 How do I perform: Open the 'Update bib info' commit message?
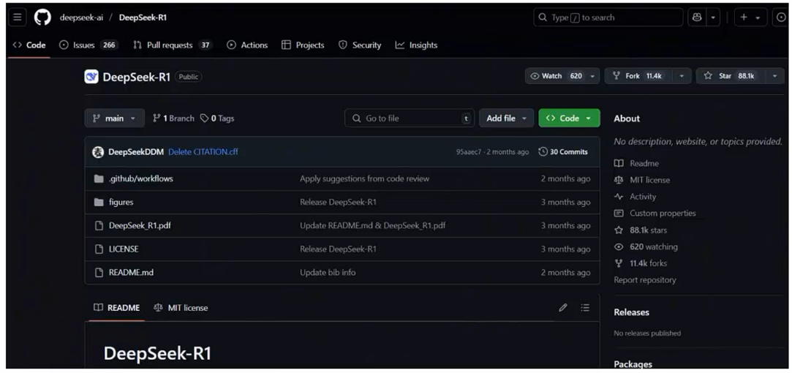point(328,272)
